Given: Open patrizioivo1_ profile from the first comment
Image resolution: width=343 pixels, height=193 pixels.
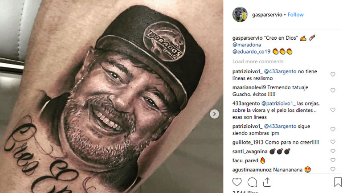Looking at the screenshot, I should tap(247, 71).
